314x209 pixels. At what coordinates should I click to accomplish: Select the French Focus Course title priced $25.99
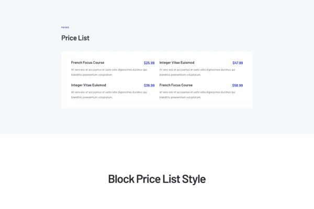point(87,63)
